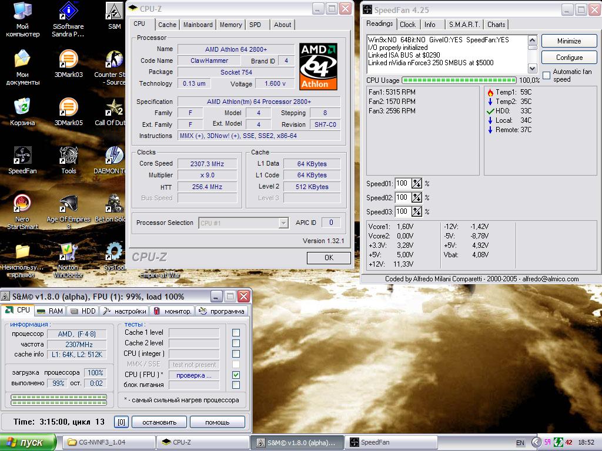Adjust the Speed02 spinner arrows in SpeedFan

(417, 197)
